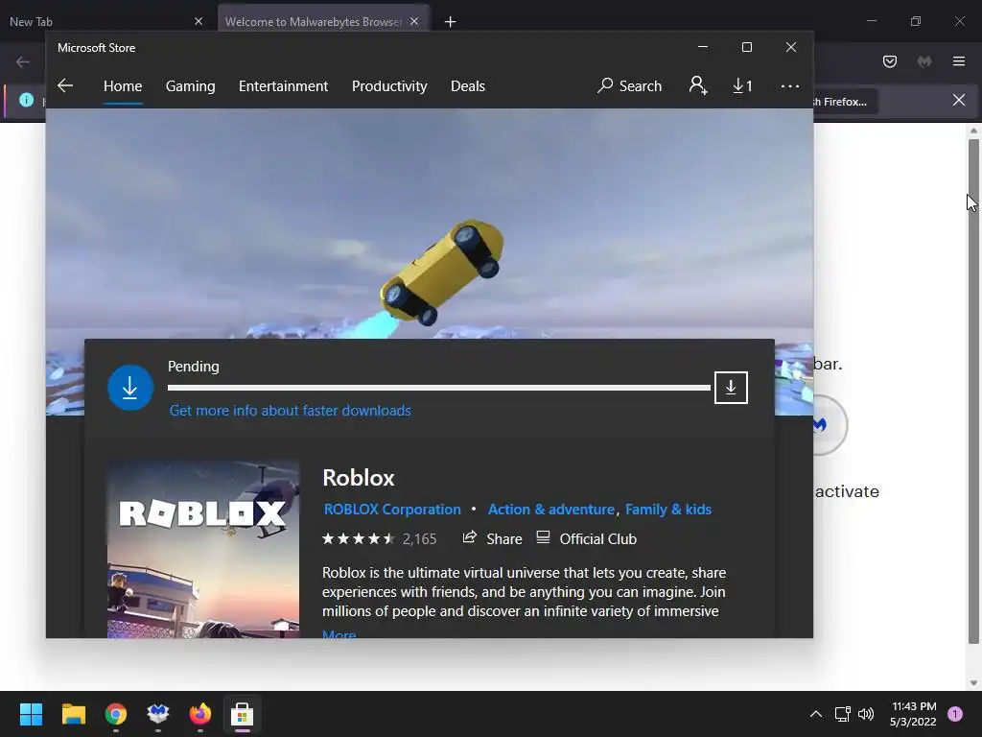Open the Family & kids category link

(x=668, y=510)
